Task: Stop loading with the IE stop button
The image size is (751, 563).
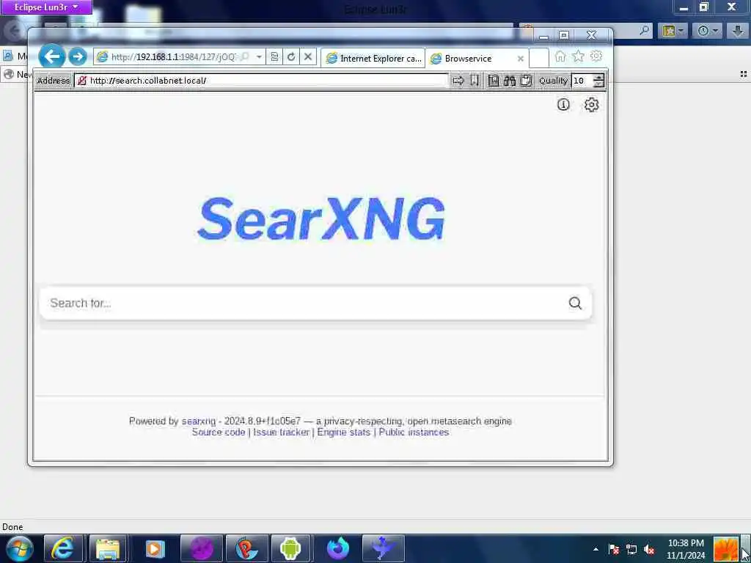Action: point(308,57)
